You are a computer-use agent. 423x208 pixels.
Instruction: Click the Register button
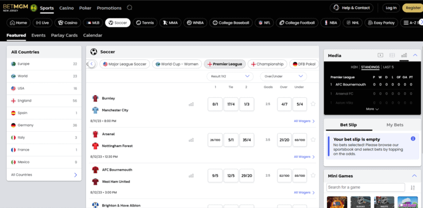(x=413, y=8)
